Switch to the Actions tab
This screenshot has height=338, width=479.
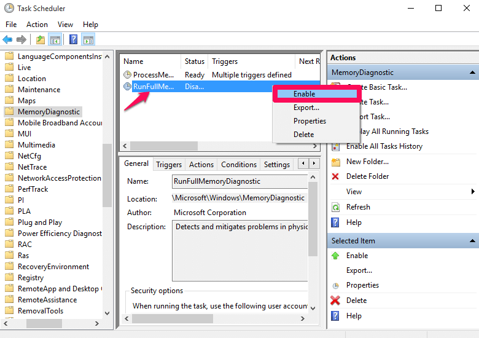[x=201, y=165]
